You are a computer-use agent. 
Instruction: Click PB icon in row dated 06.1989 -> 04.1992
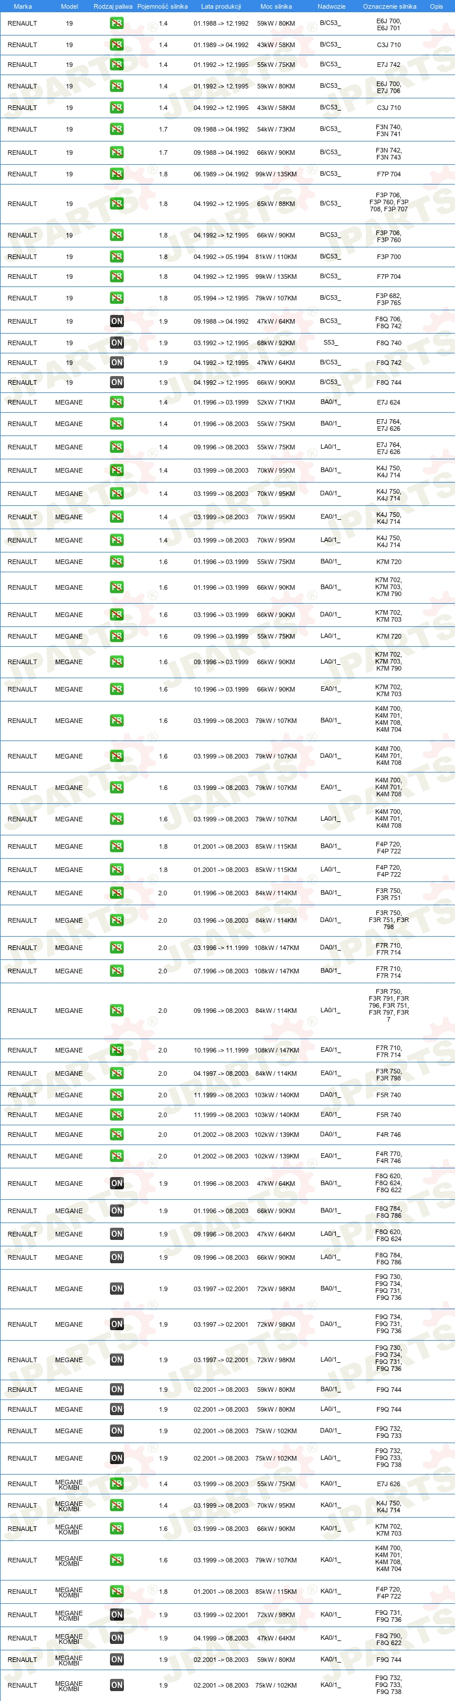117,174
